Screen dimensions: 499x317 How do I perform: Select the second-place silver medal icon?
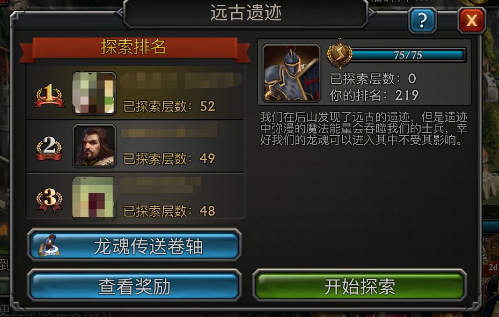pos(49,149)
